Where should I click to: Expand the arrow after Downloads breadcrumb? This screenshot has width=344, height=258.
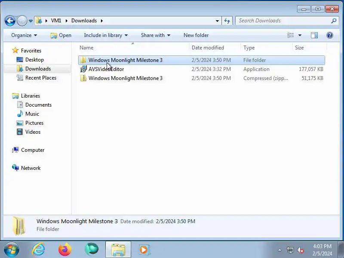click(x=102, y=21)
